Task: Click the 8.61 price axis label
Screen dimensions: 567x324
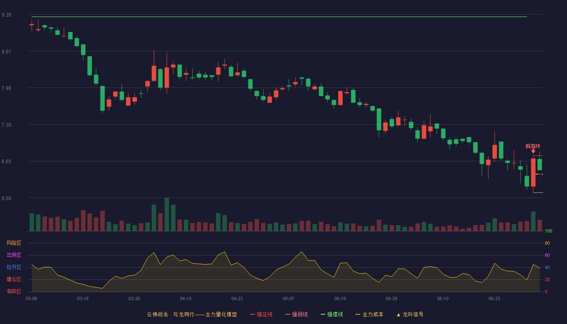Action: coord(6,52)
